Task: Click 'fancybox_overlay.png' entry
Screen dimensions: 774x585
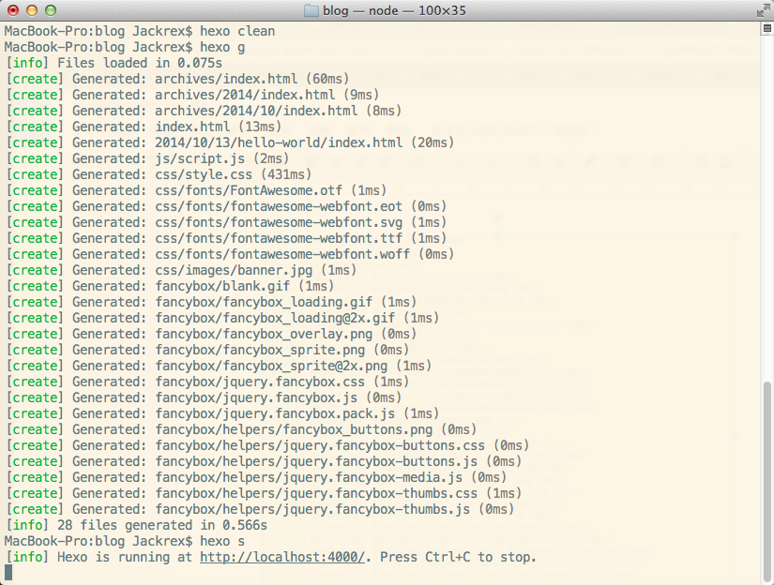Action: coord(297,334)
